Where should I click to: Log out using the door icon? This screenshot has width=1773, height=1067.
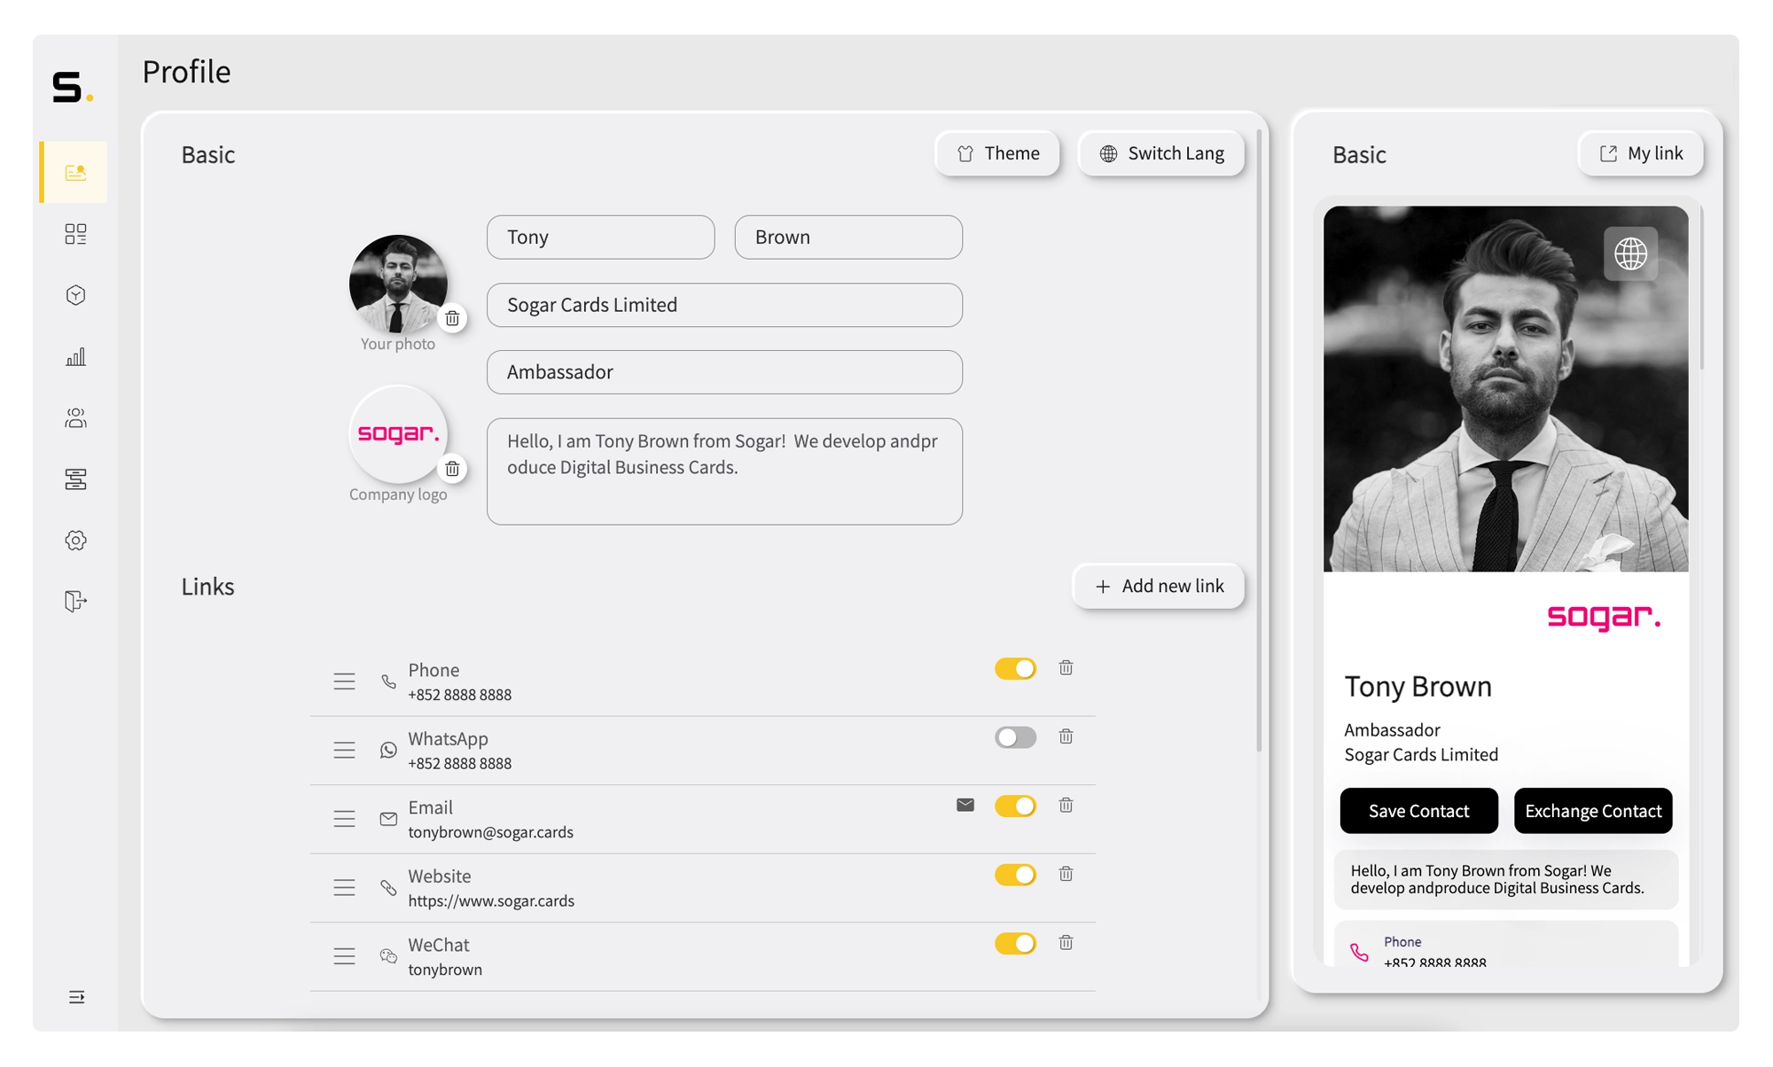click(76, 601)
